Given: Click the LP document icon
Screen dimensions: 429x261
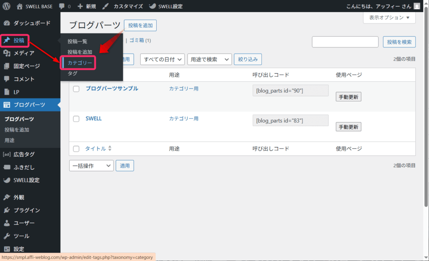Looking at the screenshot, I should pos(7,92).
